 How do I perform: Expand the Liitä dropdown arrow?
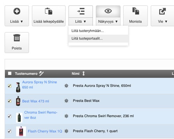(x=85, y=22)
